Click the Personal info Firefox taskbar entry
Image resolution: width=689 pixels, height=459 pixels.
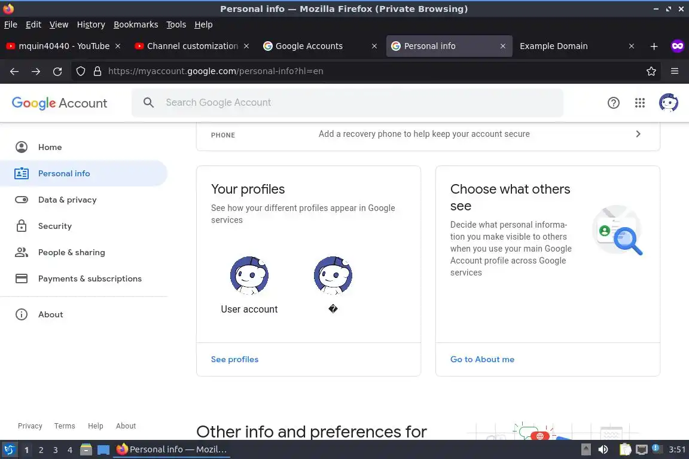pyautogui.click(x=172, y=450)
